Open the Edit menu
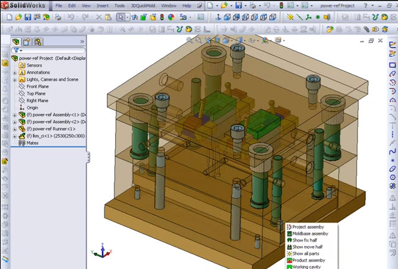This screenshot has height=269, width=398. (72, 6)
